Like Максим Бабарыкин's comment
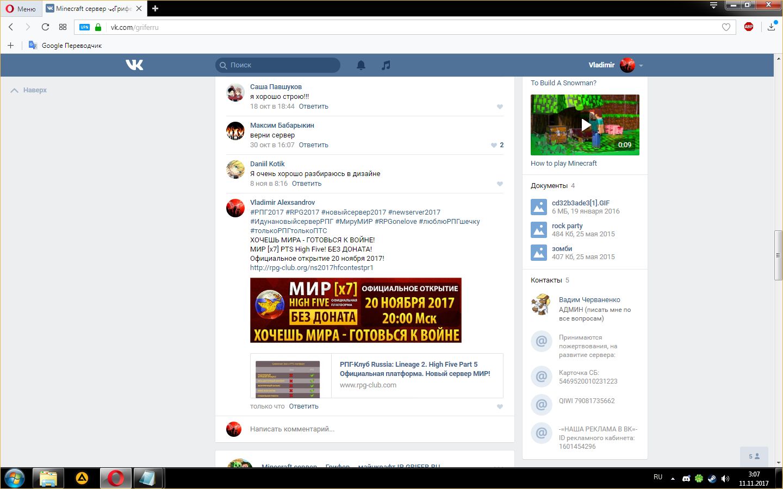The width and height of the screenshot is (783, 489). 494,145
